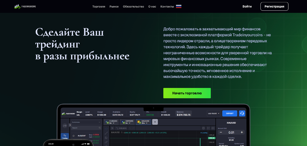Screen dimensions: 307x146
Task: Open the Контакты menu item
Action: point(167,7)
